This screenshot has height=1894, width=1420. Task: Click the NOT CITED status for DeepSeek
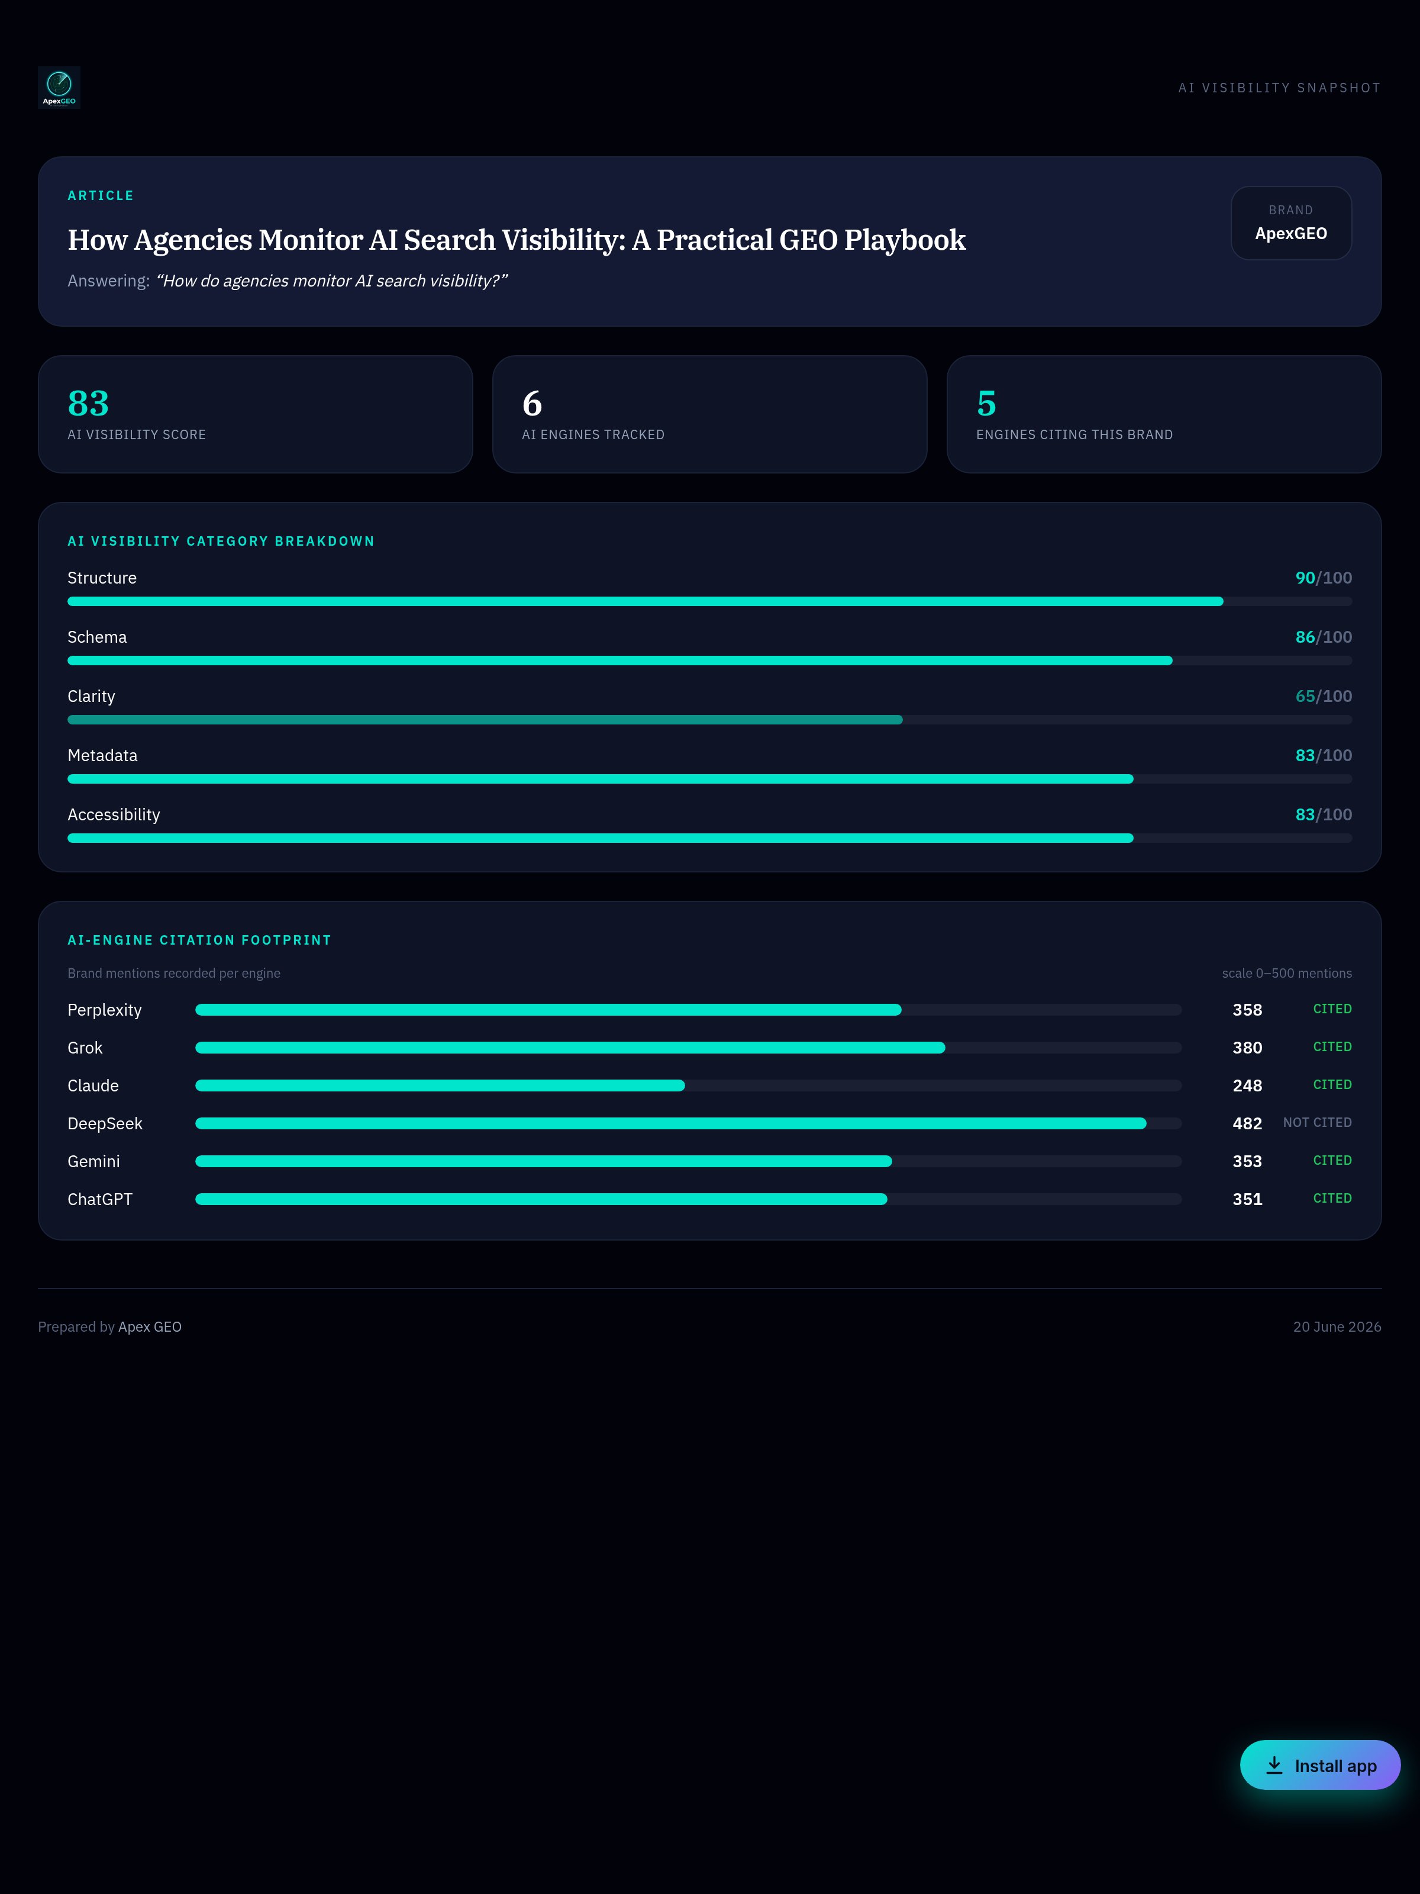click(x=1317, y=1123)
